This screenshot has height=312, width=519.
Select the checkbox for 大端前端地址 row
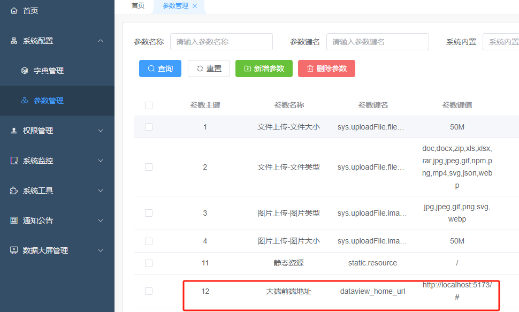pyautogui.click(x=149, y=291)
